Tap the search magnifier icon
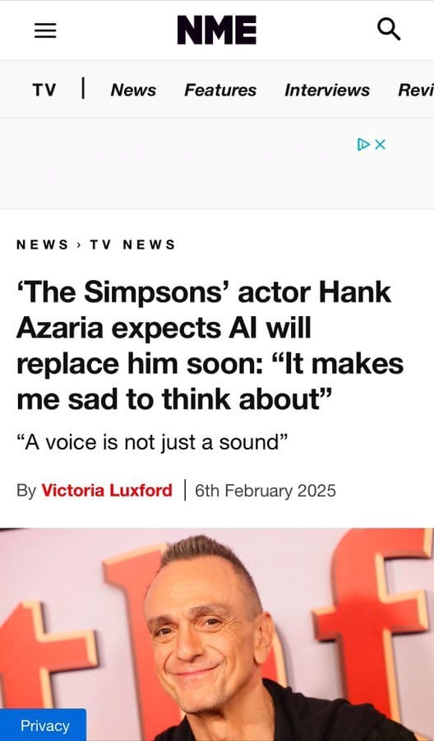The width and height of the screenshot is (434, 741). pos(389,30)
